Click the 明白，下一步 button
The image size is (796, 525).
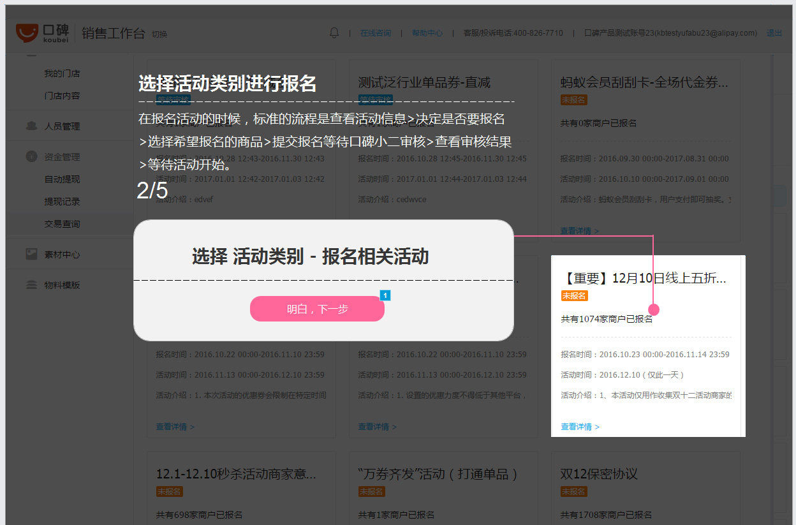(317, 309)
